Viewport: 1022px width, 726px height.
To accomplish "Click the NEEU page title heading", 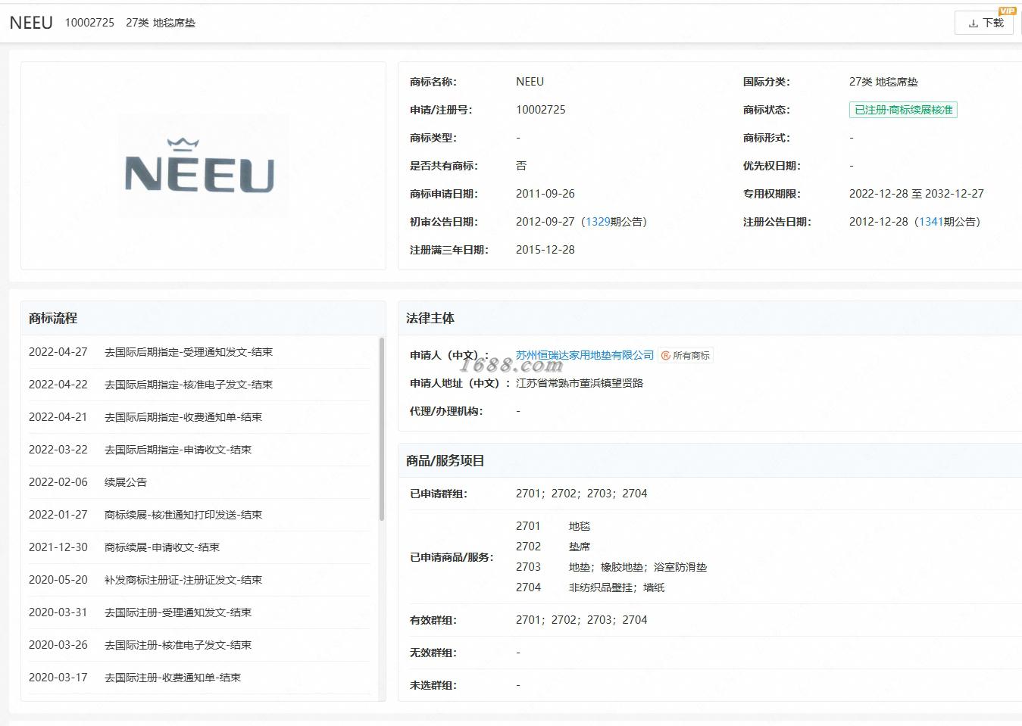I will coord(31,23).
